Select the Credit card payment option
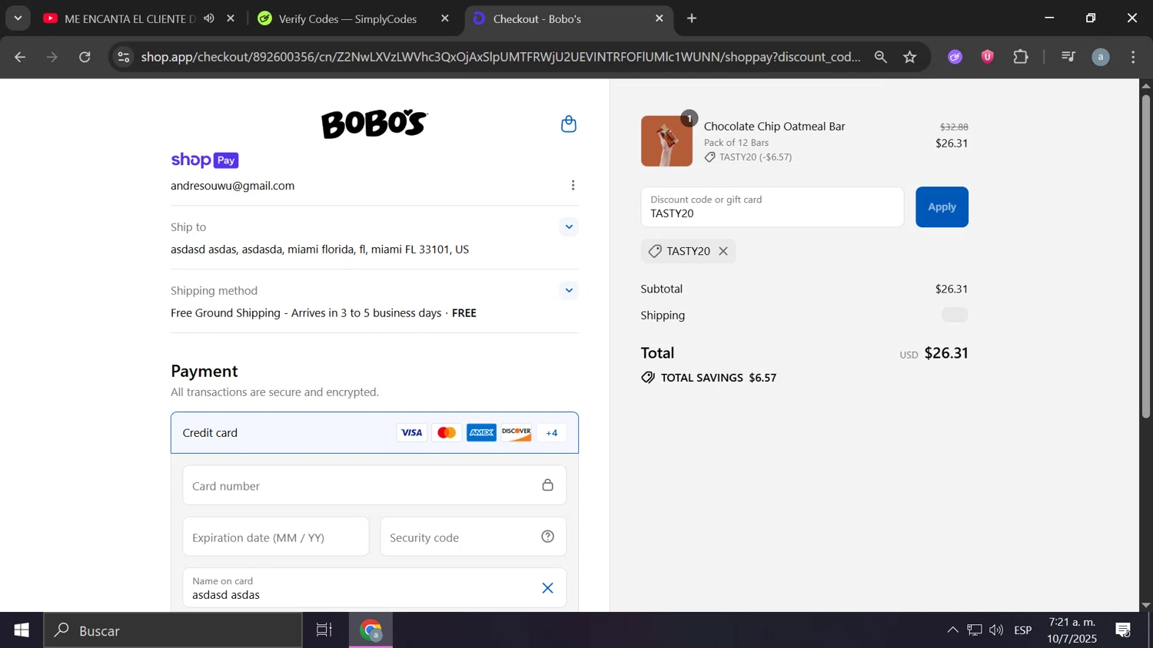This screenshot has height=648, width=1153. (374, 433)
